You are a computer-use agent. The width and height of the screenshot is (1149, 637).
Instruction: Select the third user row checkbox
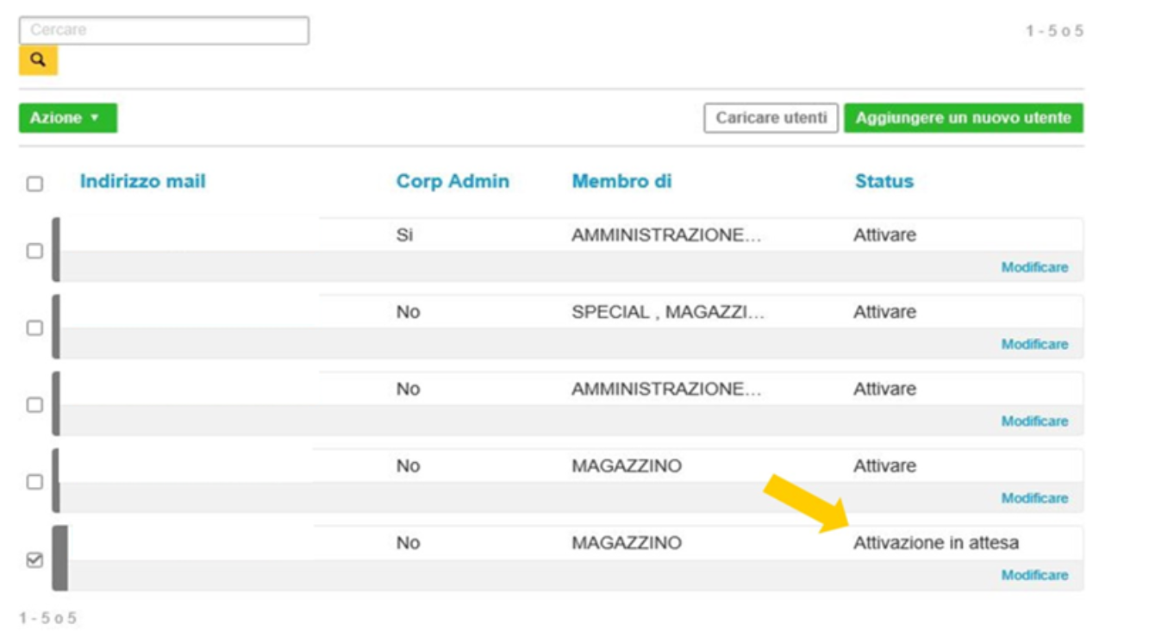pyautogui.click(x=34, y=404)
